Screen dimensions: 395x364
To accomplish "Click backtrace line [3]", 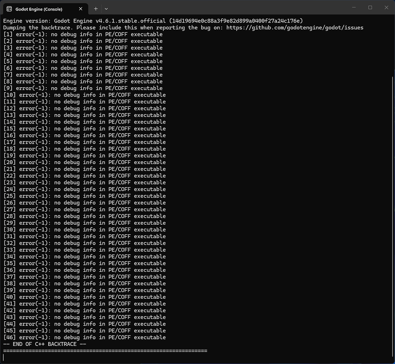I will (x=83, y=48).
